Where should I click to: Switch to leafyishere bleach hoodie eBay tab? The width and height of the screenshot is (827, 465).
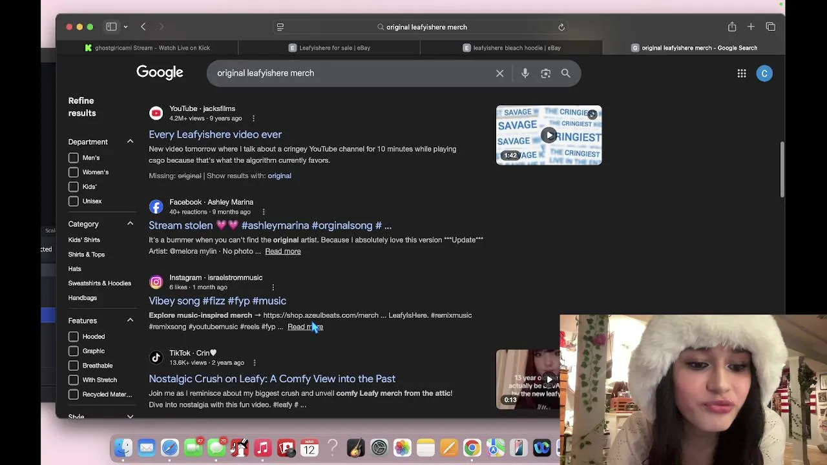coord(511,48)
